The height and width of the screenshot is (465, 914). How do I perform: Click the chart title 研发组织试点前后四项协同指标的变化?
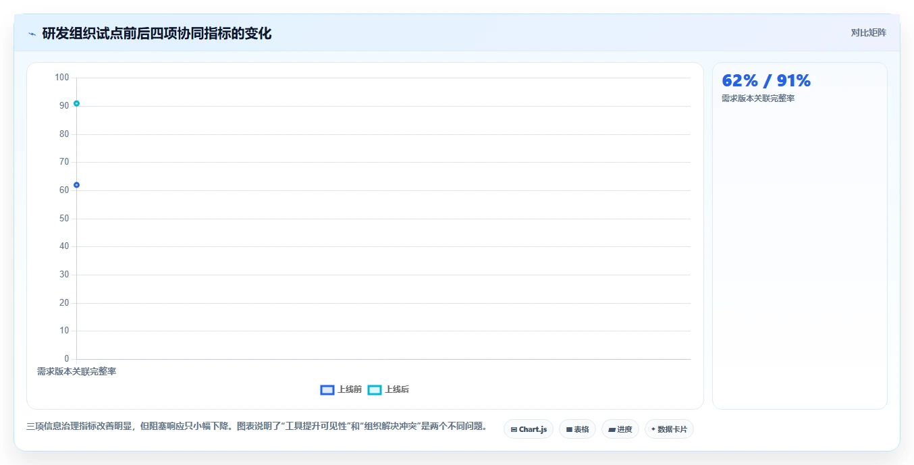[x=157, y=33]
